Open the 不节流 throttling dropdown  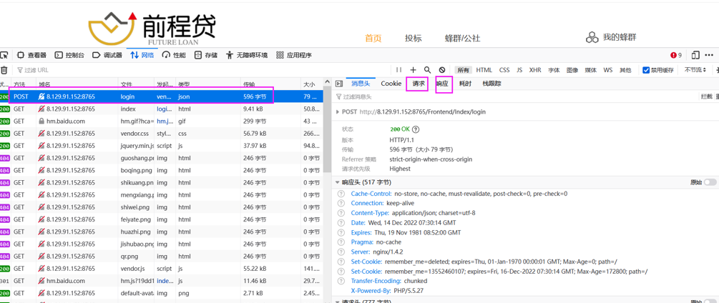pos(695,70)
